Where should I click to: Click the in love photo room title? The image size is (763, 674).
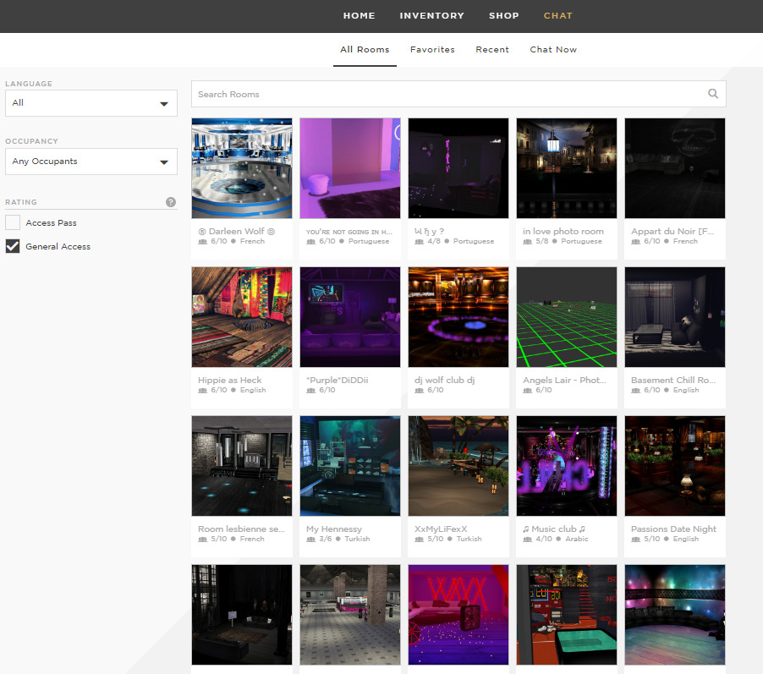tap(563, 232)
